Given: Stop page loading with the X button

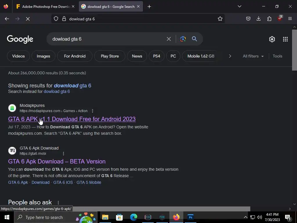Looking at the screenshot, I should pos(28,19).
